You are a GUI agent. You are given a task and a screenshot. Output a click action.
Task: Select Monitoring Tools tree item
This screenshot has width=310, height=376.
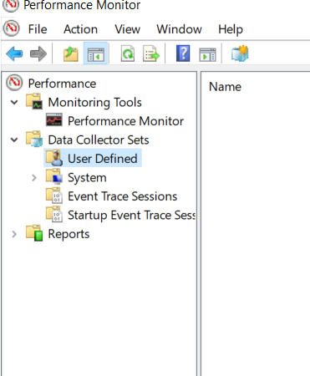tap(94, 103)
